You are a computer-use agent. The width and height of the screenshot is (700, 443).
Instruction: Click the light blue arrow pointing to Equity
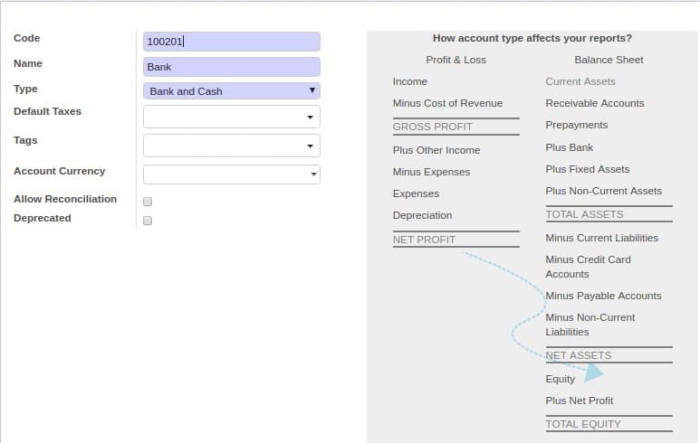(593, 372)
